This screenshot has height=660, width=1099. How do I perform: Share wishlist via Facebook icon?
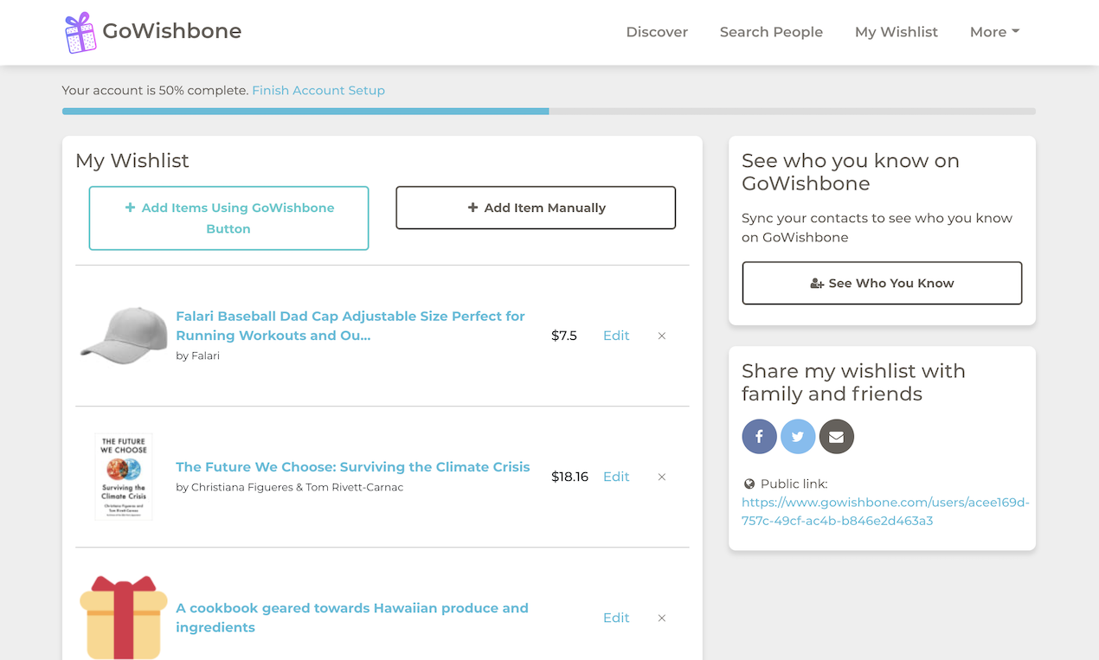pos(759,437)
